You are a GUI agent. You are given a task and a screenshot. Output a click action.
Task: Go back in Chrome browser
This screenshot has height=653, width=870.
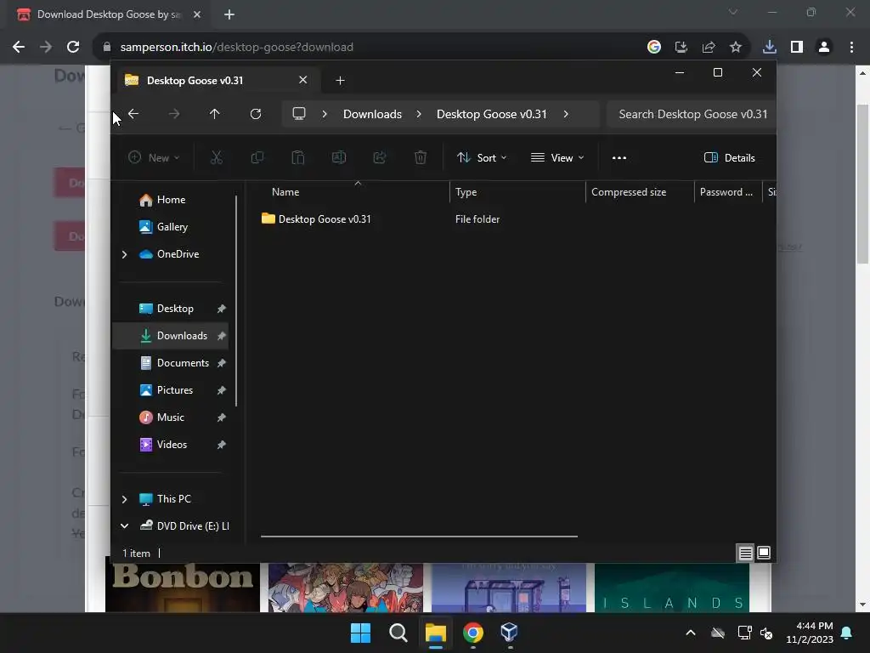pyautogui.click(x=19, y=48)
